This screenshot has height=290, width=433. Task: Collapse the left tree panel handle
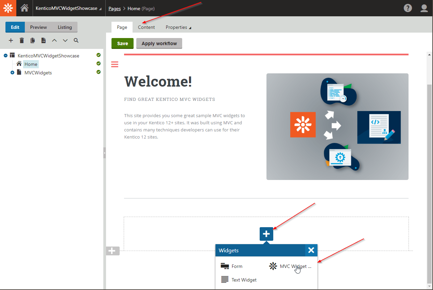click(105, 153)
